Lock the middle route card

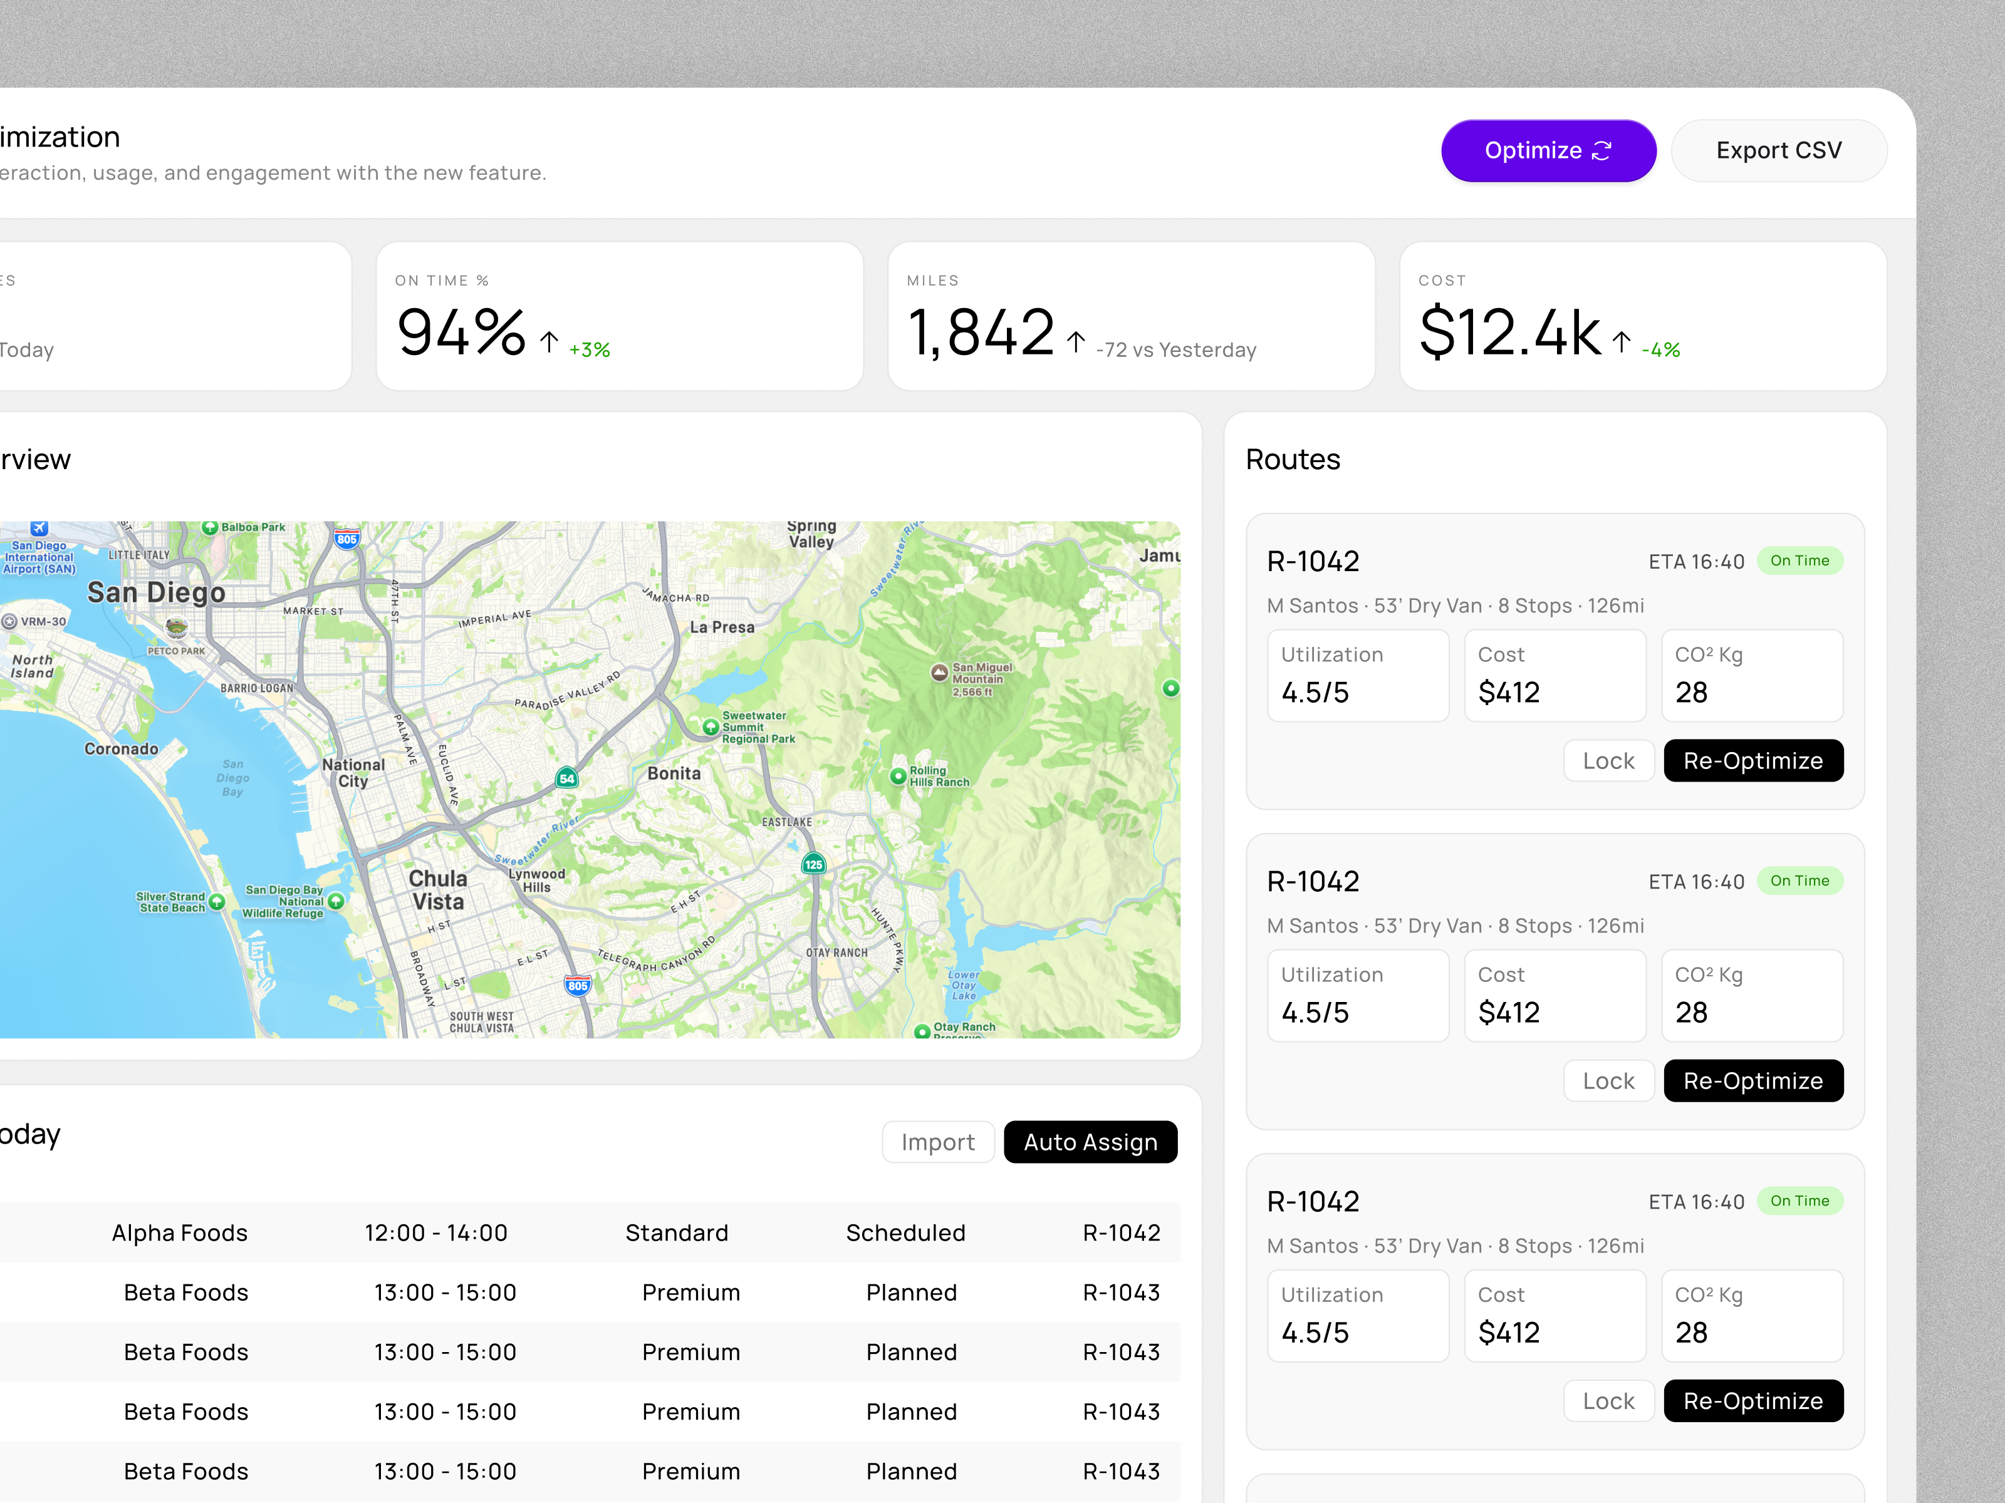[1609, 1080]
